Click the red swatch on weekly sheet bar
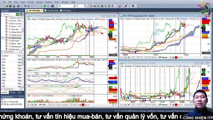This screenshot has width=213, height=120. click(176, 57)
